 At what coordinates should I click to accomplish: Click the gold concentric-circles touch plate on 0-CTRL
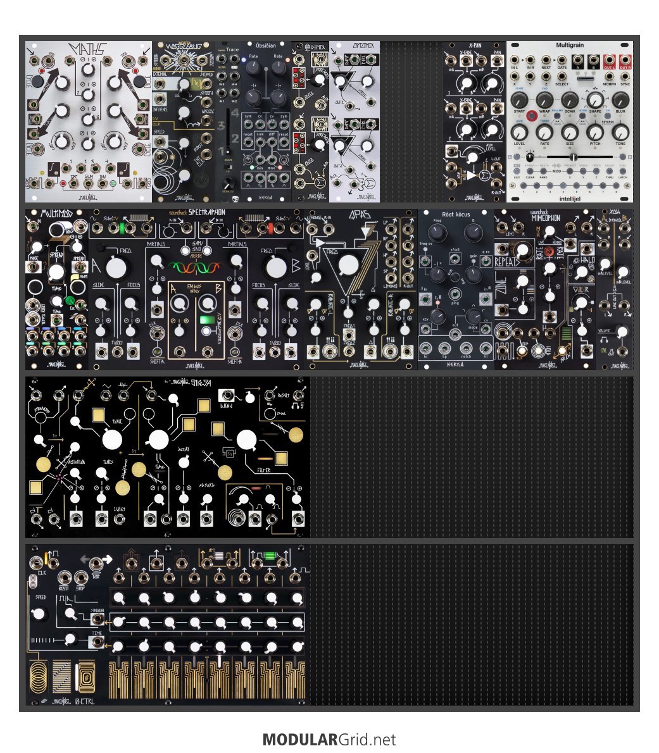(39, 676)
